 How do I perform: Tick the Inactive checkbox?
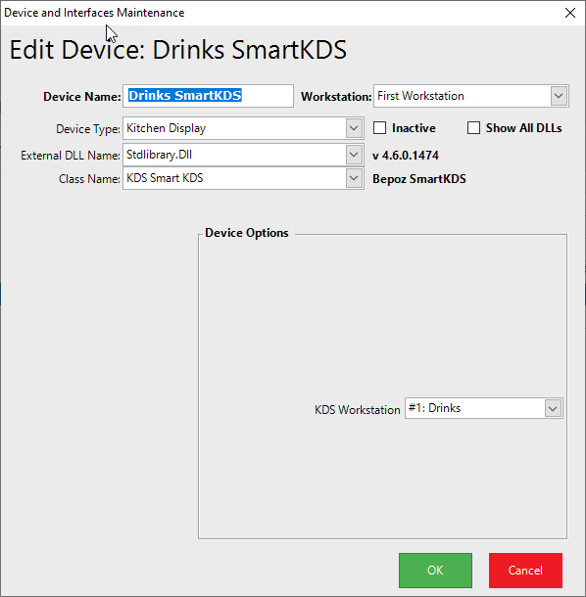379,128
